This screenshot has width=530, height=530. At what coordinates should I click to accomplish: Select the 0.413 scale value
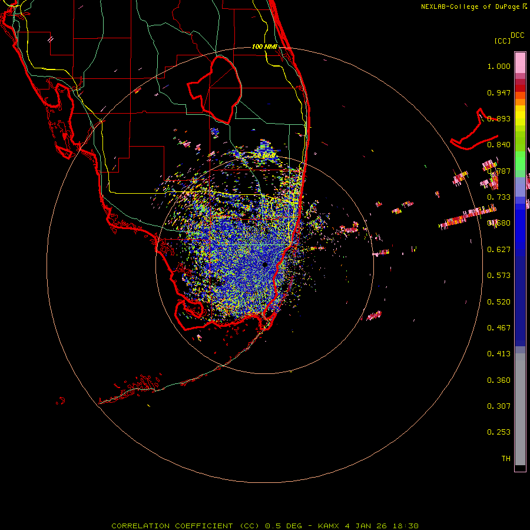(x=499, y=354)
